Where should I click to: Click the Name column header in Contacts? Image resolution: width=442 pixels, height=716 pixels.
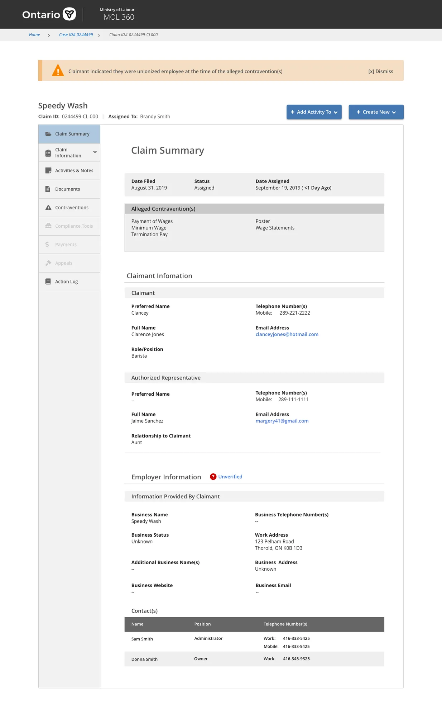137,624
